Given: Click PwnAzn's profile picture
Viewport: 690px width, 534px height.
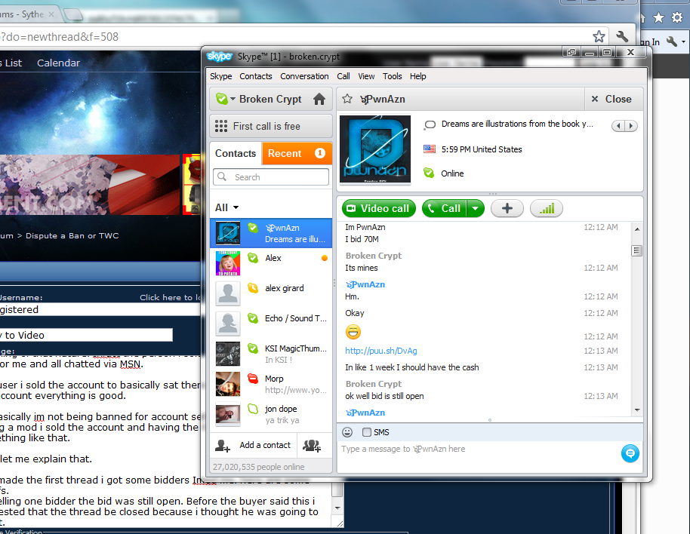Looking at the screenshot, I should click(375, 149).
